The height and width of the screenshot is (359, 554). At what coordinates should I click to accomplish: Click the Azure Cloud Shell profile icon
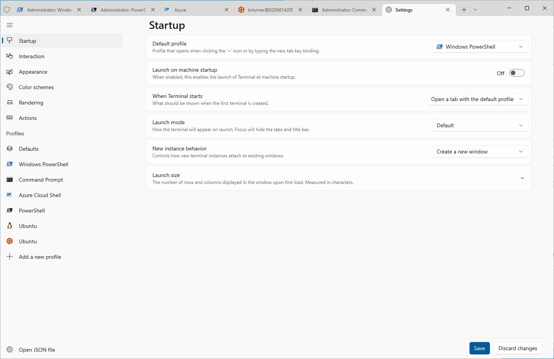[10, 195]
